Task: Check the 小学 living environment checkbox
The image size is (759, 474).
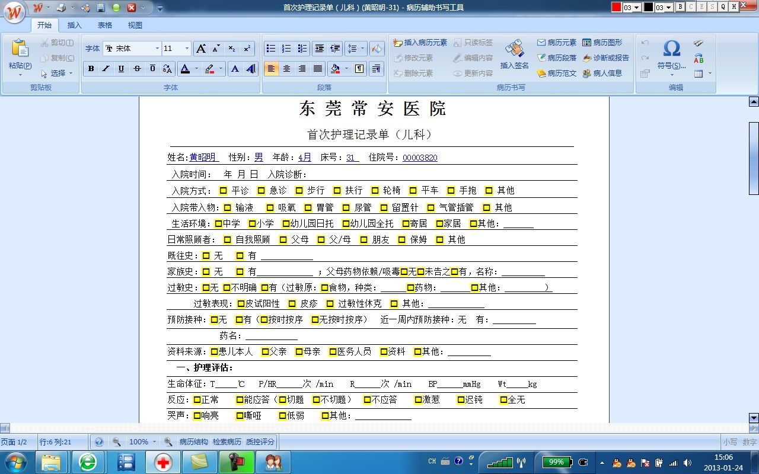Action: tap(252, 223)
